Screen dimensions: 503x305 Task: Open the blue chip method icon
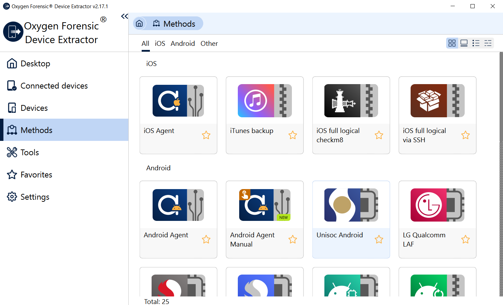point(265,286)
